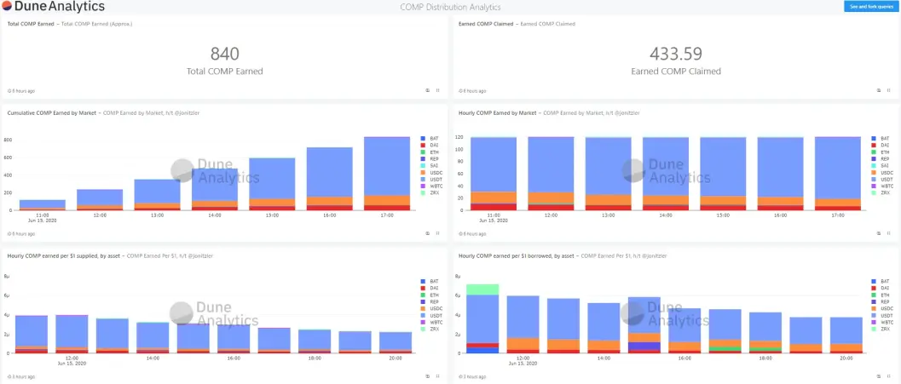Click 3 hours ago under per $1 borrowed chart
Screen dimensions: 901x384
click(472, 376)
